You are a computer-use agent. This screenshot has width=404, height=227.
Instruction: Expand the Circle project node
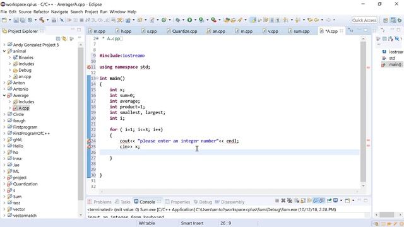pyautogui.click(x=4, y=114)
